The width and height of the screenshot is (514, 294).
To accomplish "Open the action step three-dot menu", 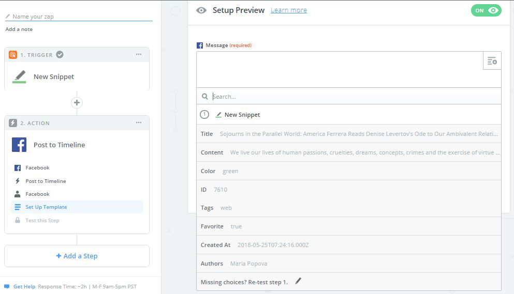I will click(x=139, y=122).
